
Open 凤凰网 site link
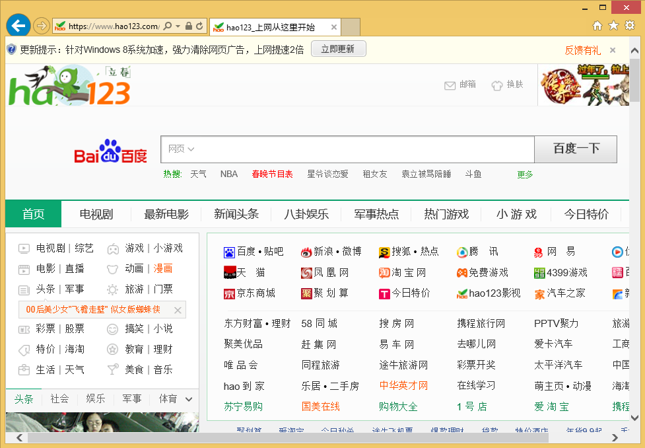[325, 273]
